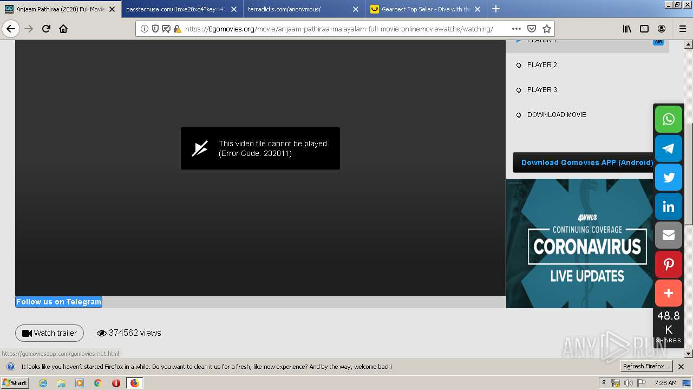Screen dimensions: 693x390
Task: Save page to Pocket
Action: (x=532, y=29)
